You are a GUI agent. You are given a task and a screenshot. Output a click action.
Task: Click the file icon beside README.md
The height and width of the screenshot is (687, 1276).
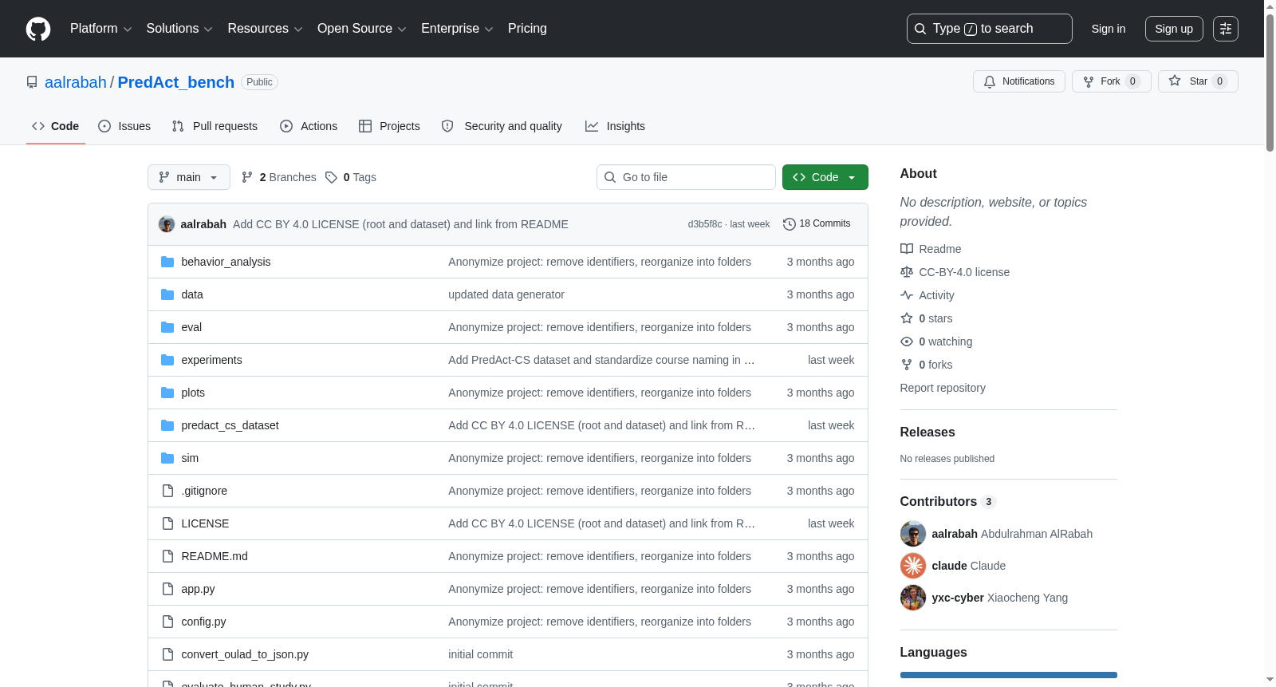167,556
